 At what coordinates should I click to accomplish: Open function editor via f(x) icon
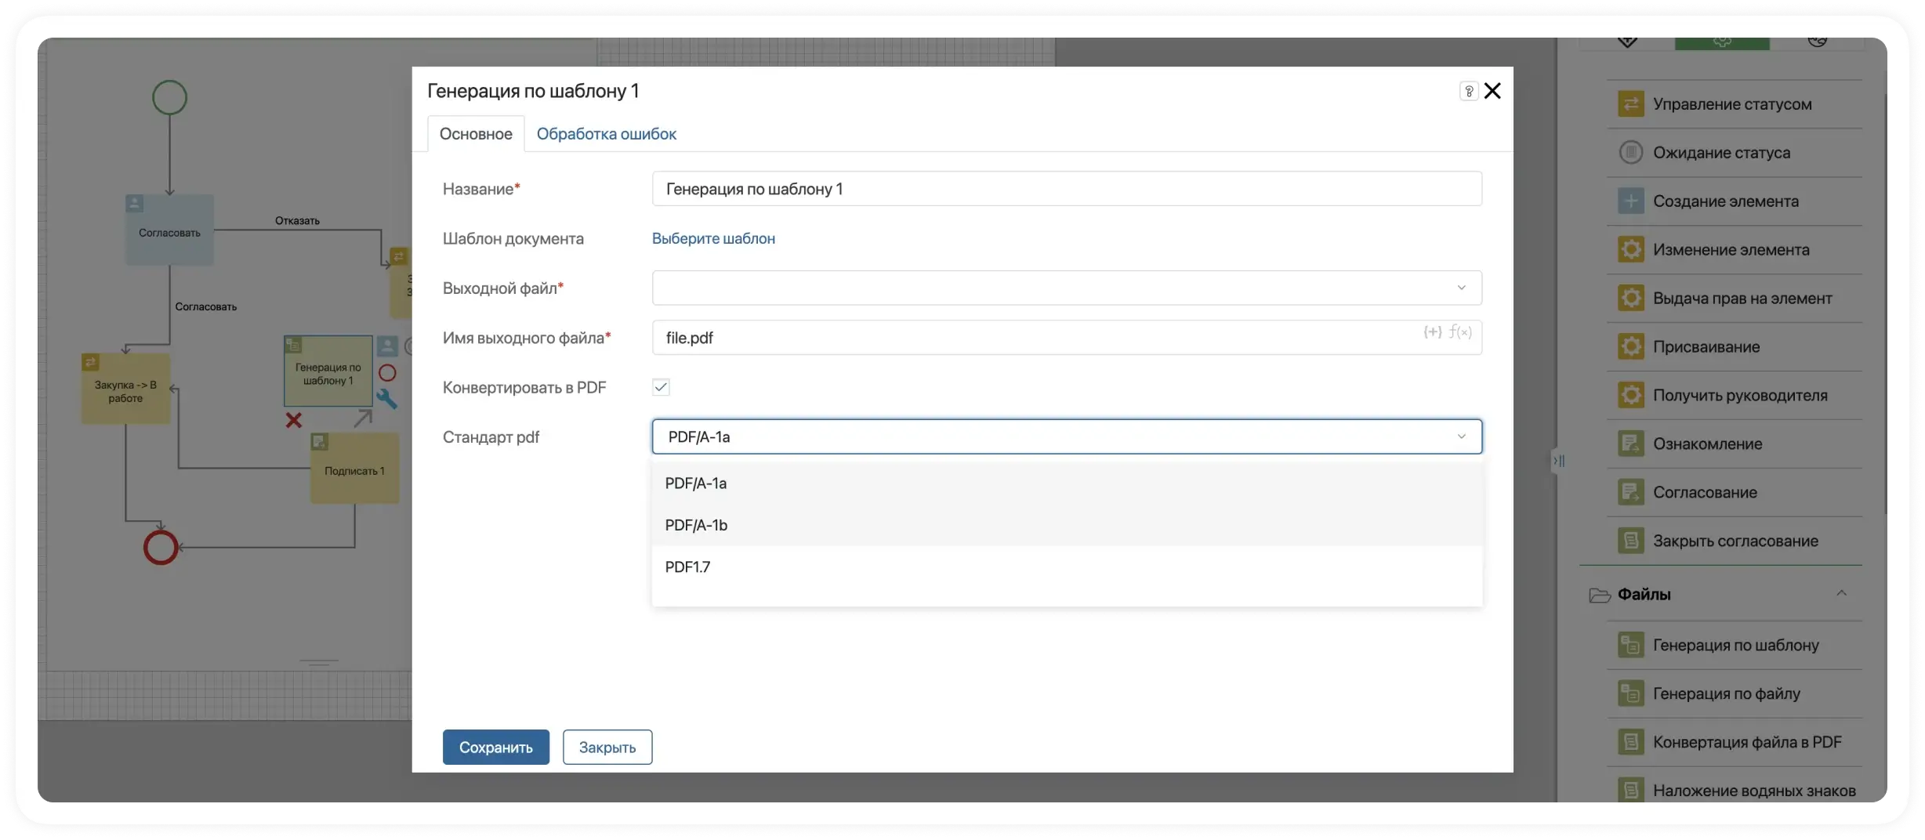pyautogui.click(x=1460, y=332)
